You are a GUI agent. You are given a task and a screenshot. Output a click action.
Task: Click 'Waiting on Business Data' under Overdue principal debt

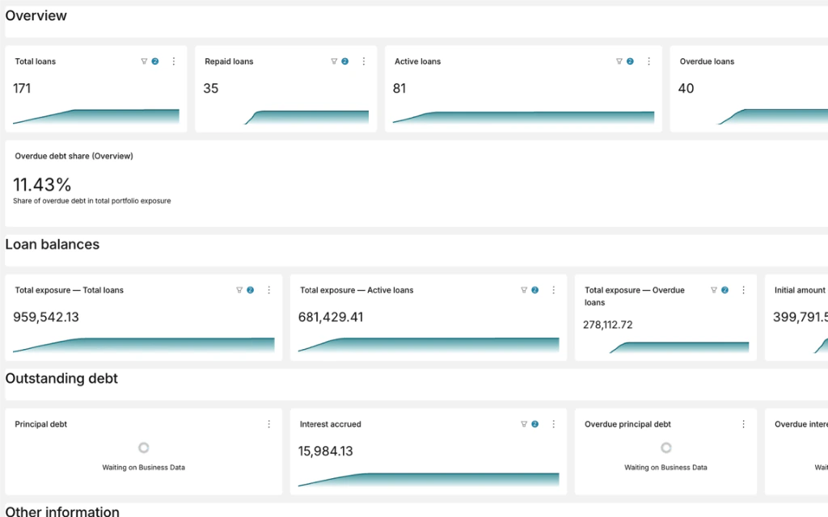(665, 468)
